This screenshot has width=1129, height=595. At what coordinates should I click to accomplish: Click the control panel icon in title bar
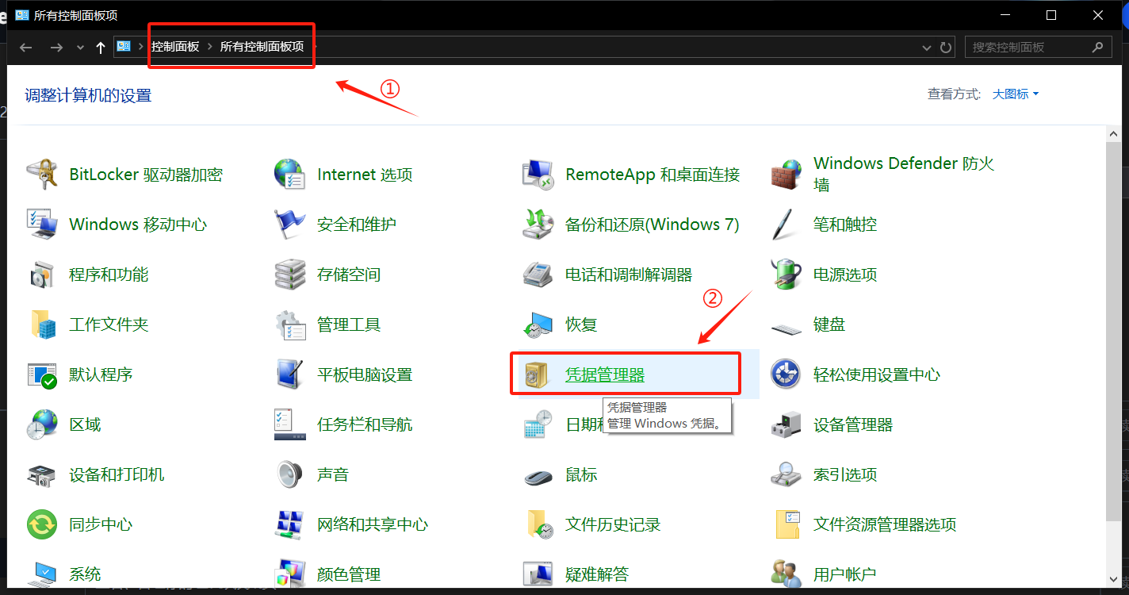coord(22,15)
